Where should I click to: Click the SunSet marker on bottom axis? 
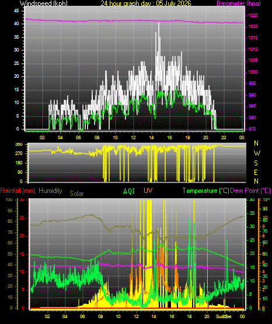pyautogui.click(x=224, y=316)
